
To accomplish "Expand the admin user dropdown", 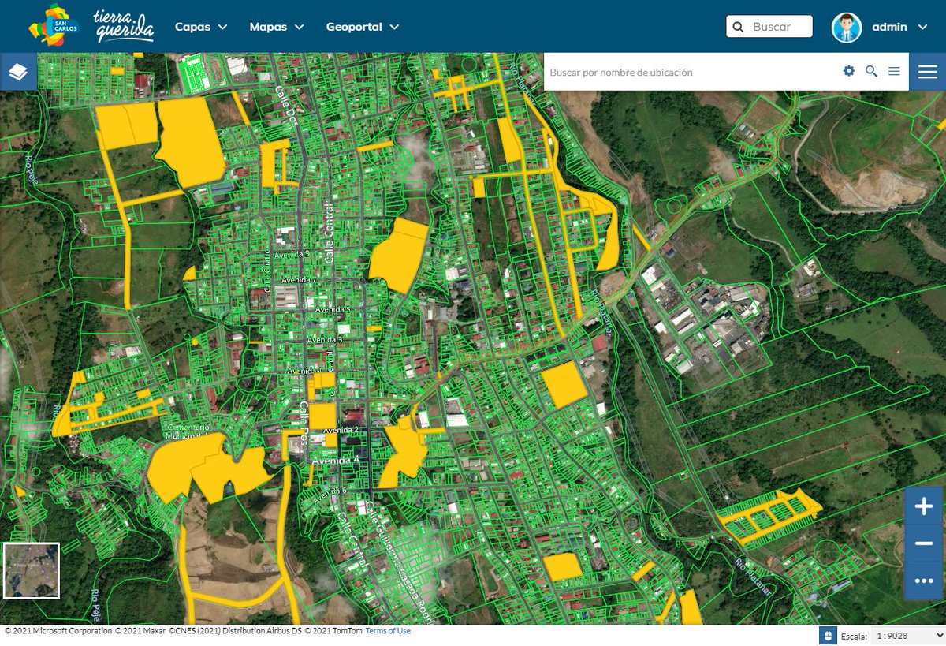I will 922,27.
